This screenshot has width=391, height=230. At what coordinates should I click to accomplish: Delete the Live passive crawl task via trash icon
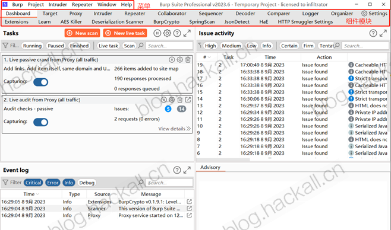[x=188, y=60]
